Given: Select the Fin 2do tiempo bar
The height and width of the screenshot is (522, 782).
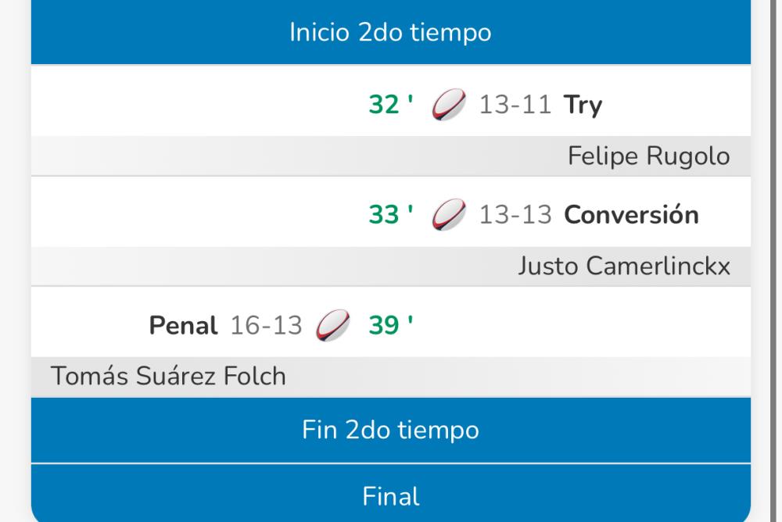Looking at the screenshot, I should coord(391,430).
